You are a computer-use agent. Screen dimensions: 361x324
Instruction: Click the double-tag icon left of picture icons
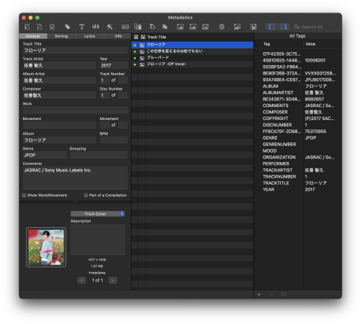point(165,27)
